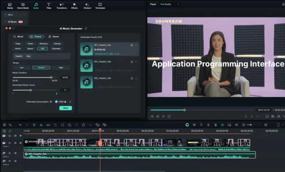Screen dimensions: 285x172
Task: Open more options for 001_Hopeful_Ads
Action: (136, 45)
